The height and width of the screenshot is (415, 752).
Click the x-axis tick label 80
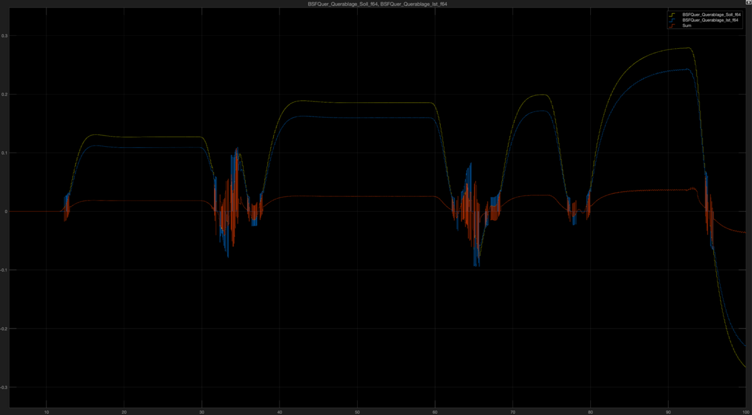pyautogui.click(x=590, y=412)
